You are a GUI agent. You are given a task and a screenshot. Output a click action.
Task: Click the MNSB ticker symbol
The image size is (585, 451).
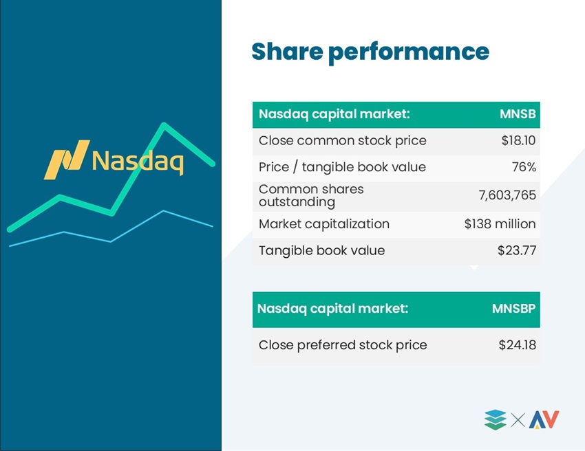click(518, 114)
